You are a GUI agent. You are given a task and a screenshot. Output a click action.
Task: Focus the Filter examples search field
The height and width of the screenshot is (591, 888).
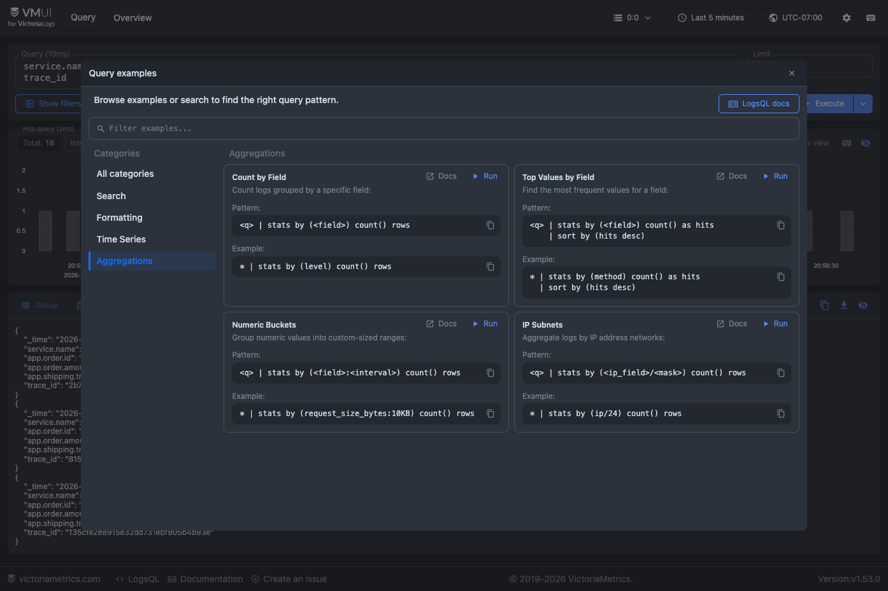point(444,129)
